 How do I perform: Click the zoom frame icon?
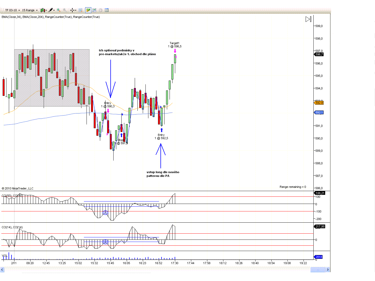pos(80,10)
